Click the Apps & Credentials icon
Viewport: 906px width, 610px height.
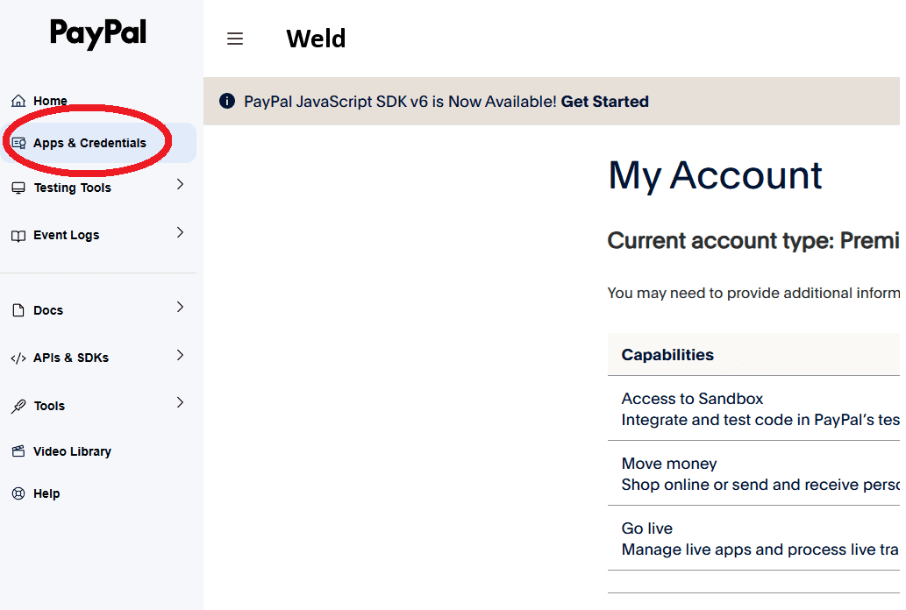(19, 142)
